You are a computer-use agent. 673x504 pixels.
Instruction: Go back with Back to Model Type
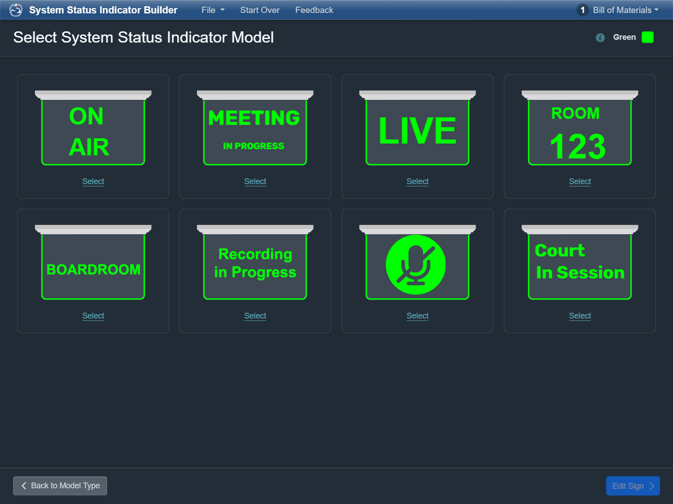click(60, 486)
